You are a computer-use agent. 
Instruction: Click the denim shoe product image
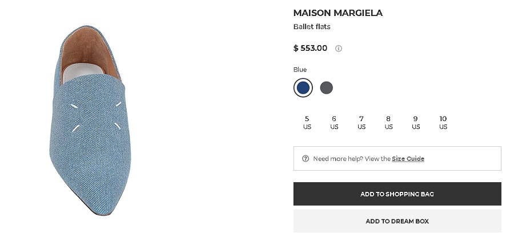pyautogui.click(x=90, y=120)
